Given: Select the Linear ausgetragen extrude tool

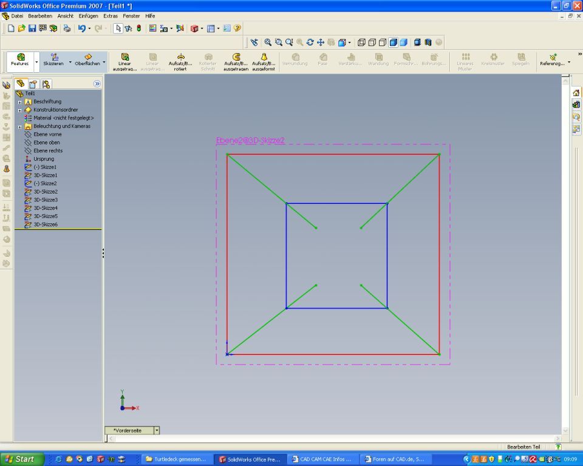Looking at the screenshot, I should 124,61.
